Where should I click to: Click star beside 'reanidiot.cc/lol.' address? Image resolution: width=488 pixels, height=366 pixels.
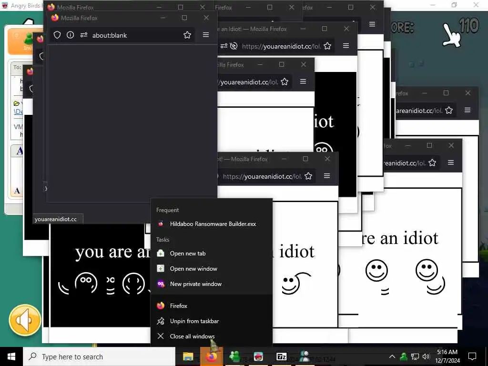point(432,163)
